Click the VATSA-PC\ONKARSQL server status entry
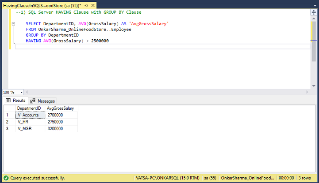The width and height of the screenshot is (319, 183). (x=168, y=178)
